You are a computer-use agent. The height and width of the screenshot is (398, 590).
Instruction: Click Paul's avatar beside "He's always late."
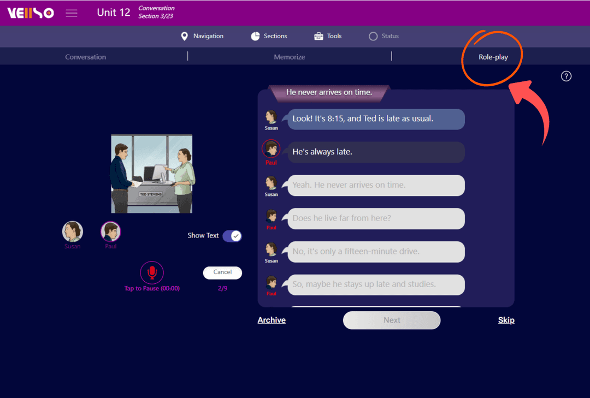tap(271, 149)
